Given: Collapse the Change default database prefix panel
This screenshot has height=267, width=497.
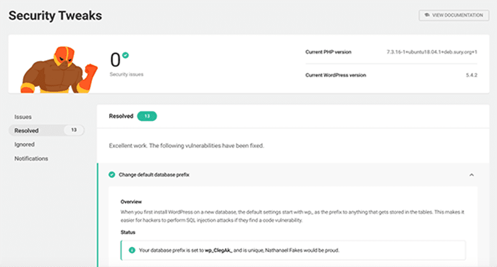Looking at the screenshot, I should [472, 175].
